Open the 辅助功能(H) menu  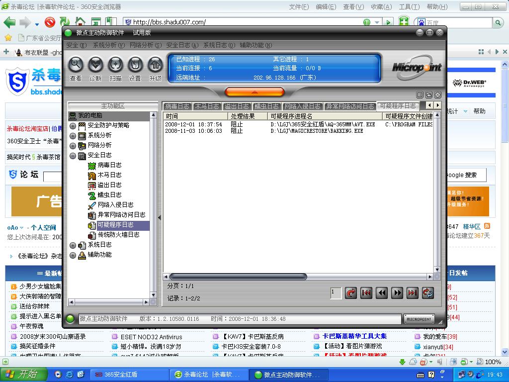pyautogui.click(x=256, y=45)
